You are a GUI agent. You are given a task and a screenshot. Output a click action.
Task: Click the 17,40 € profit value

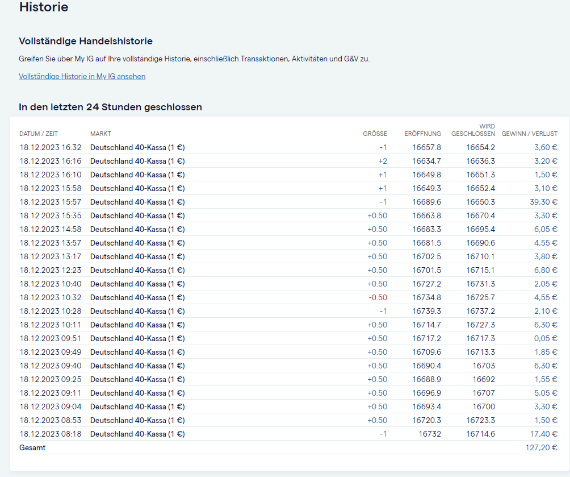click(x=542, y=434)
